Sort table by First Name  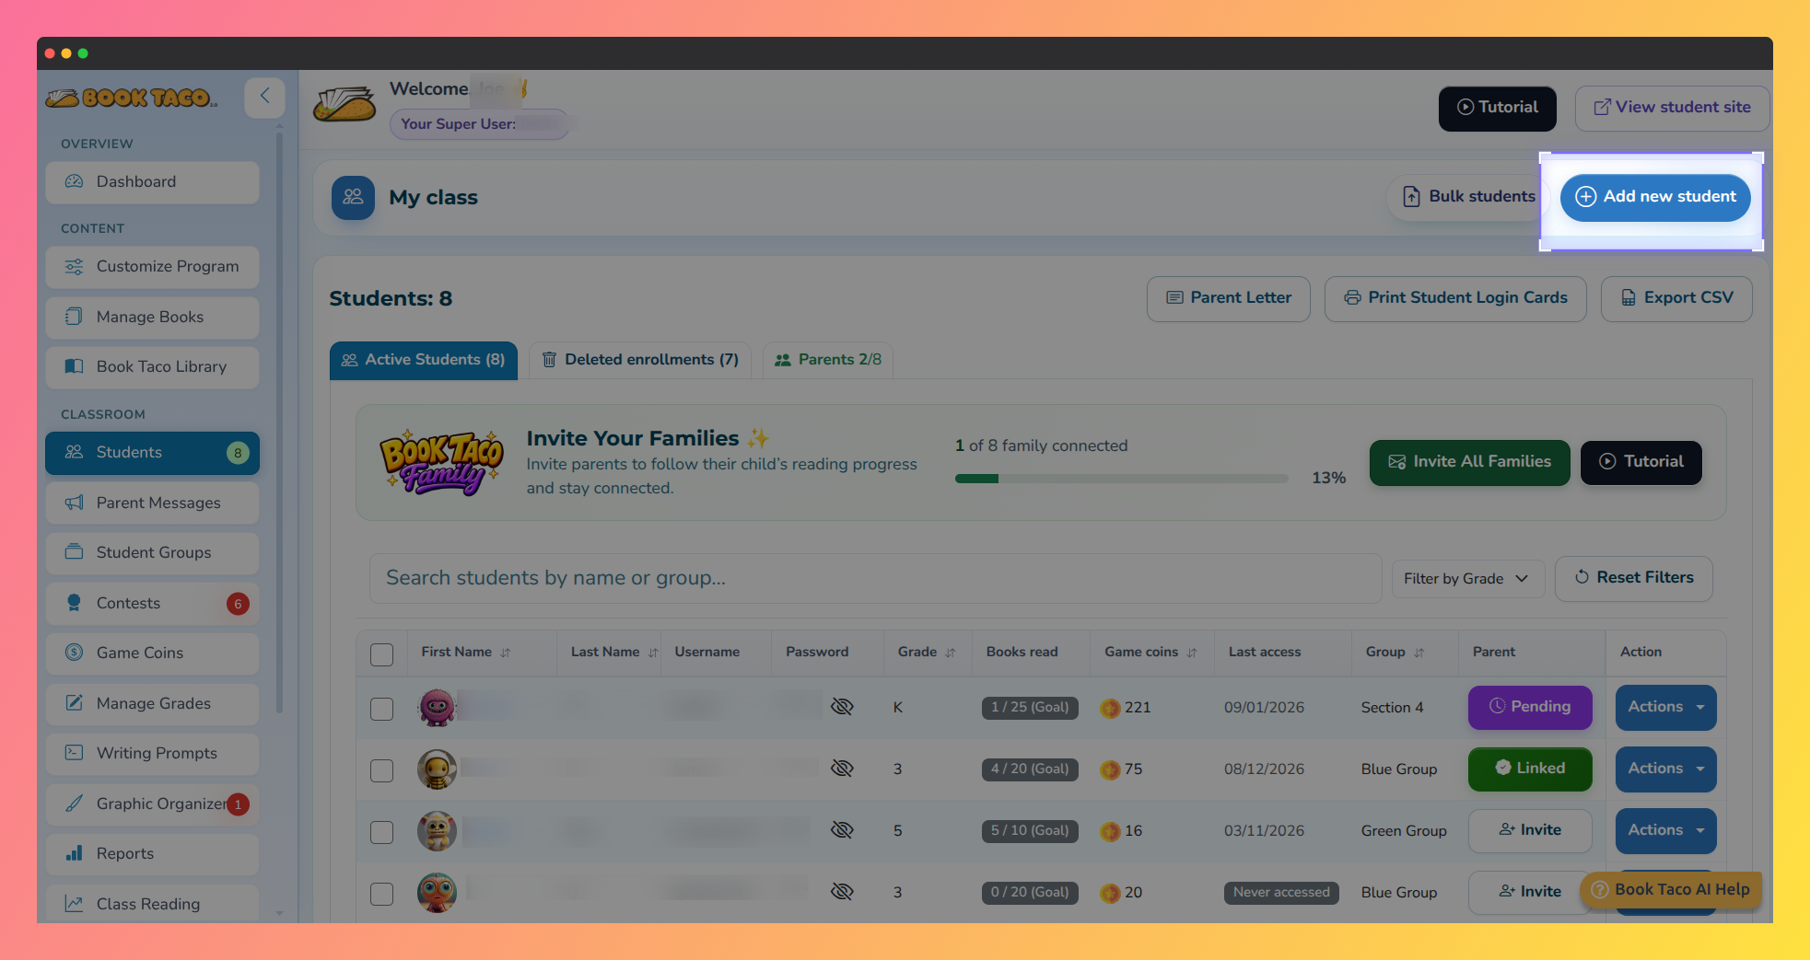point(506,653)
